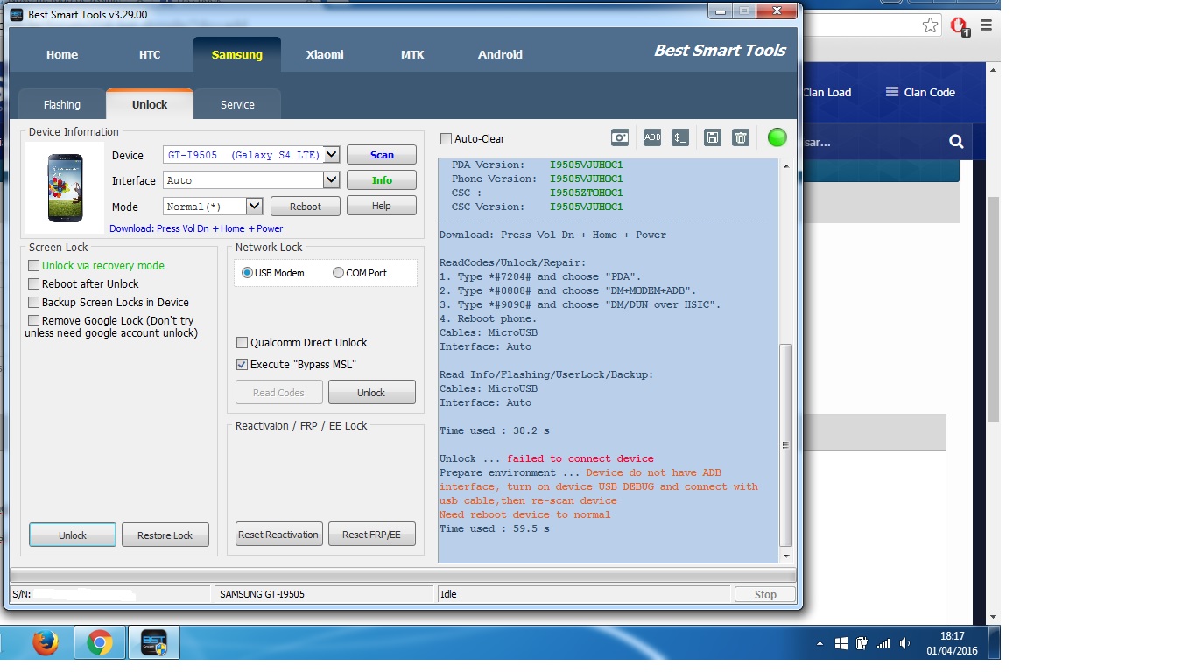Open the volume control in system tray
Image resolution: width=1196 pixels, height=672 pixels.
(904, 643)
